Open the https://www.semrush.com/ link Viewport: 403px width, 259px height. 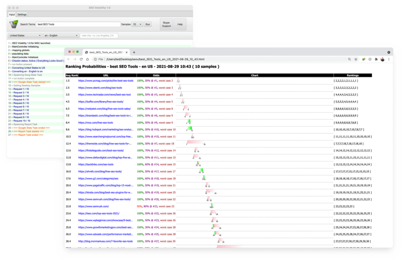(93, 206)
